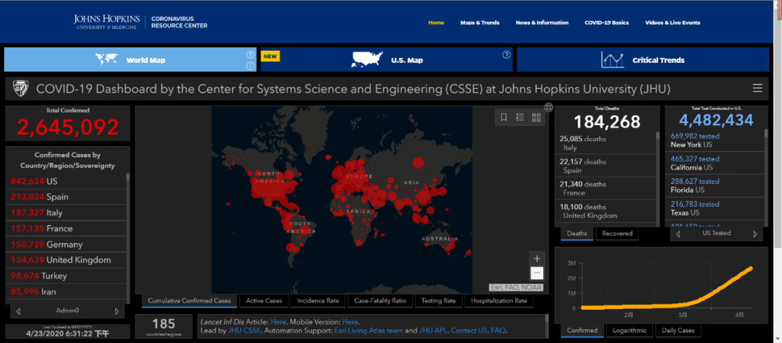This screenshot has height=343, width=782.
Task: Open the Mobile Version Here link
Action: (x=350, y=322)
